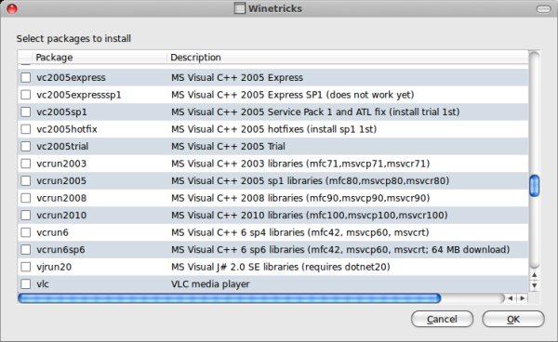The image size is (558, 342).
Task: Click the vc2005sp1 ATL fix description
Action: 315,112
